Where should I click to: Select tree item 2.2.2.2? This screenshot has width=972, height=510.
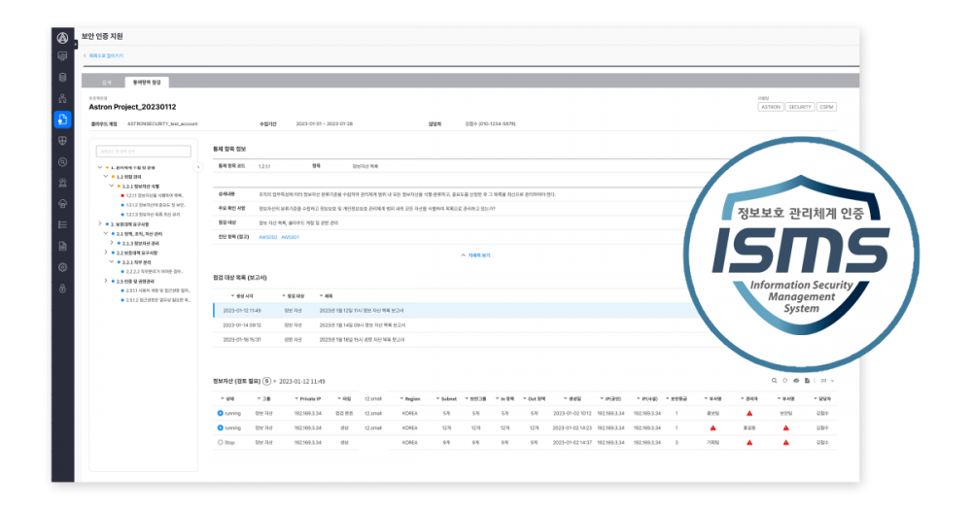pyautogui.click(x=153, y=271)
